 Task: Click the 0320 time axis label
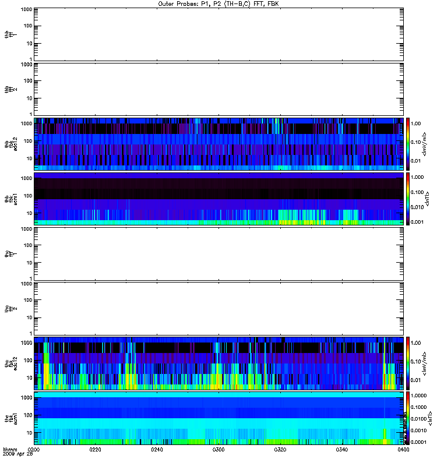(280, 450)
